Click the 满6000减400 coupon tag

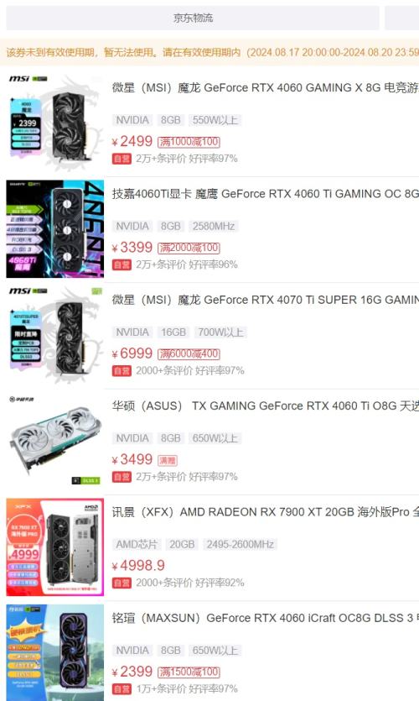(x=189, y=353)
